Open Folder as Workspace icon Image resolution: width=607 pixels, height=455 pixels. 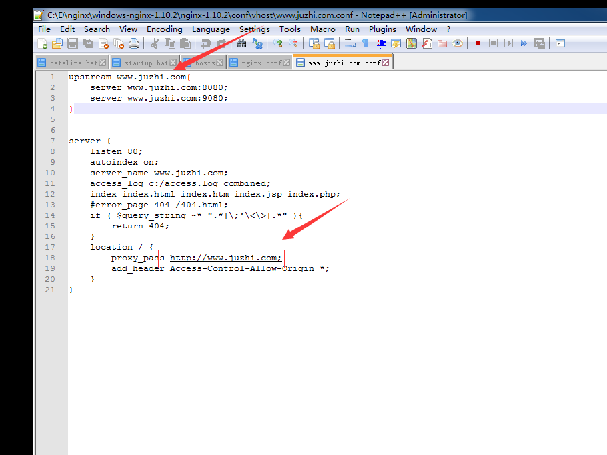[442, 44]
